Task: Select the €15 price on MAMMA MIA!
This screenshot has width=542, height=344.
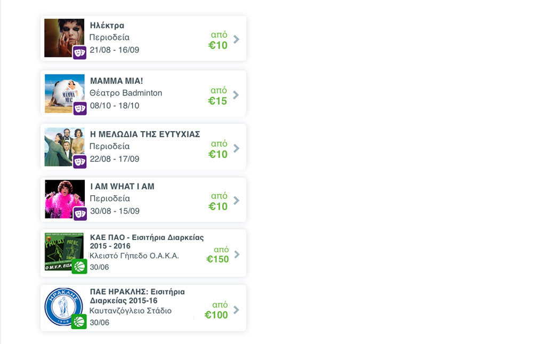Action: 217,101
